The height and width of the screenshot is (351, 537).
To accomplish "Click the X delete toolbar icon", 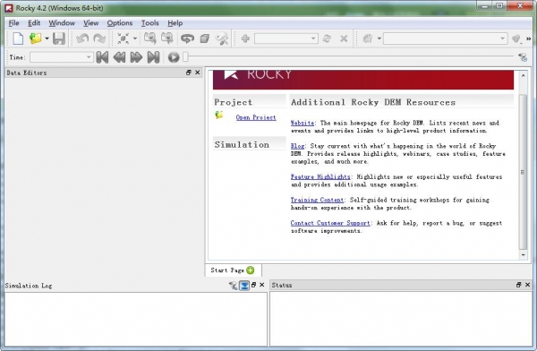I will pyautogui.click(x=344, y=39).
